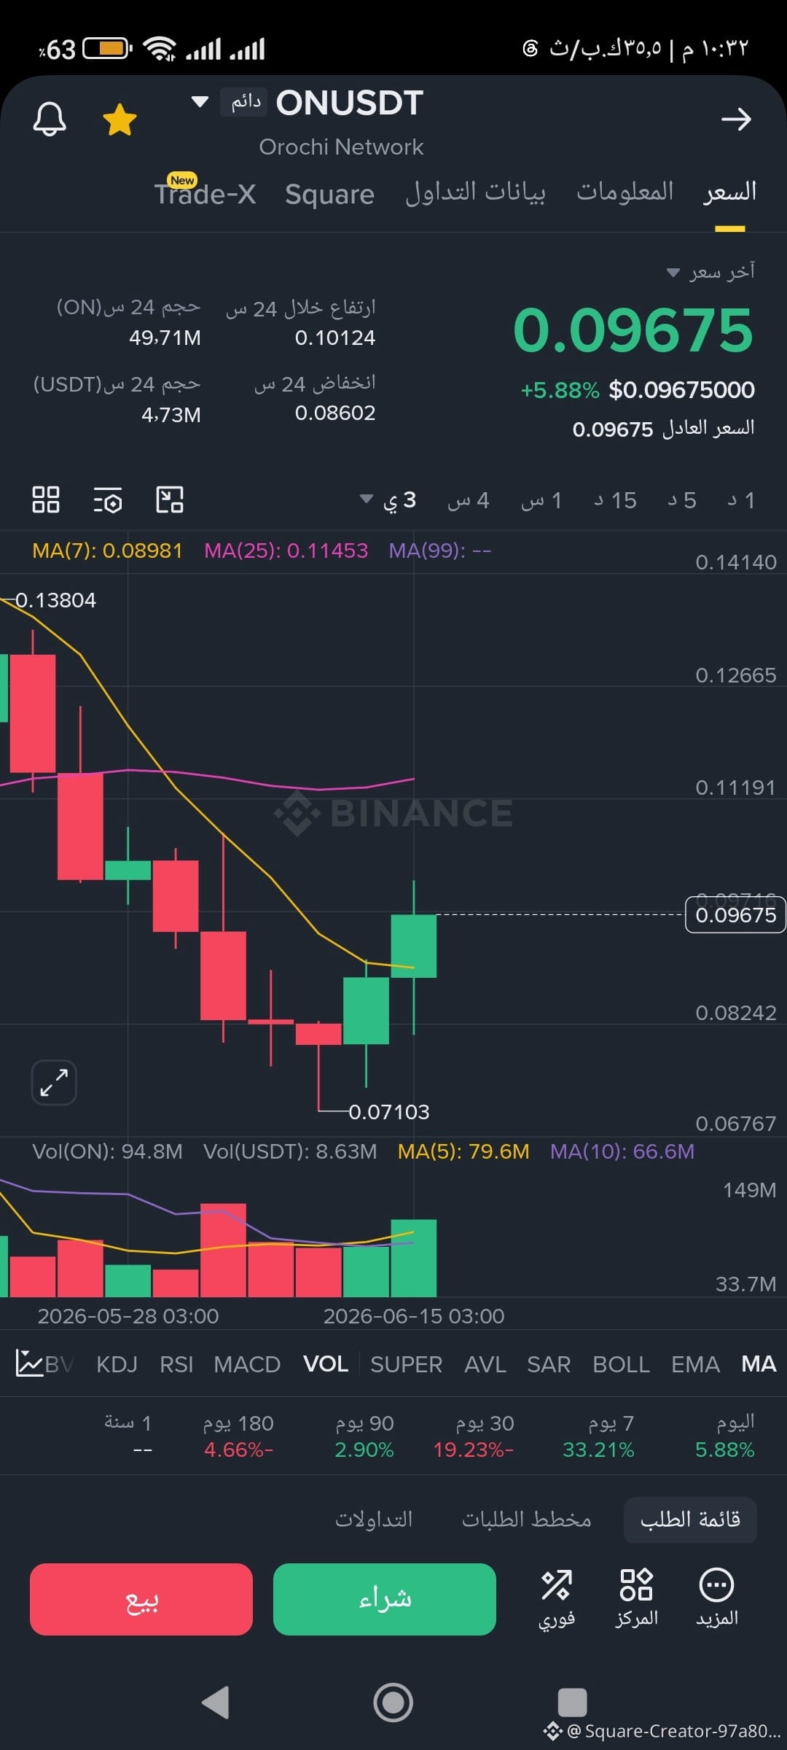
Task: Tap the chart drawing tools icon
Action: pyautogui.click(x=170, y=500)
